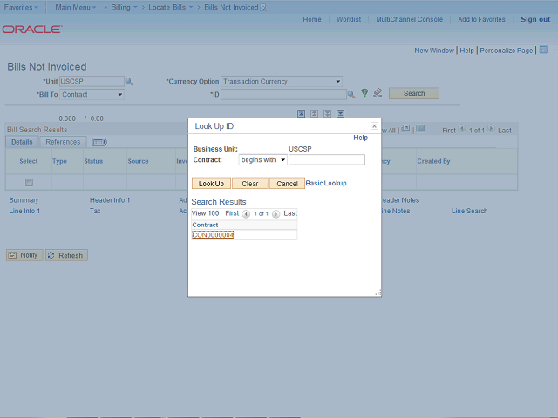Click the eraser clear icon near Search

point(378,93)
